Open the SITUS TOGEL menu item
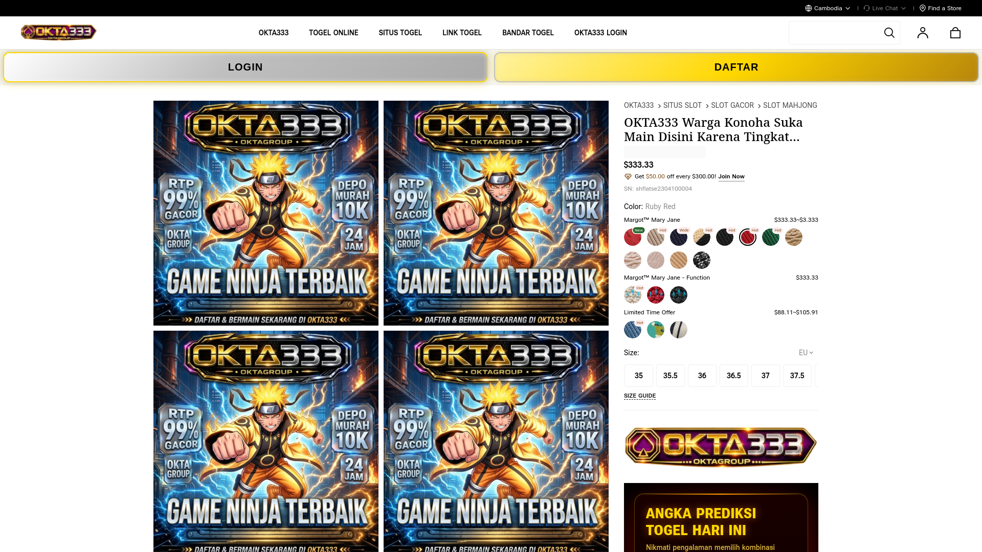 [400, 33]
